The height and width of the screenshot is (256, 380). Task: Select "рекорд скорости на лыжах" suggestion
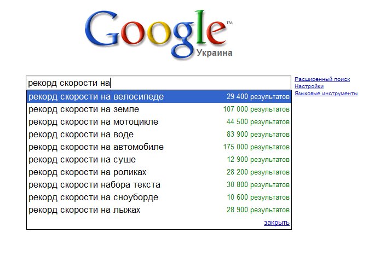(84, 210)
